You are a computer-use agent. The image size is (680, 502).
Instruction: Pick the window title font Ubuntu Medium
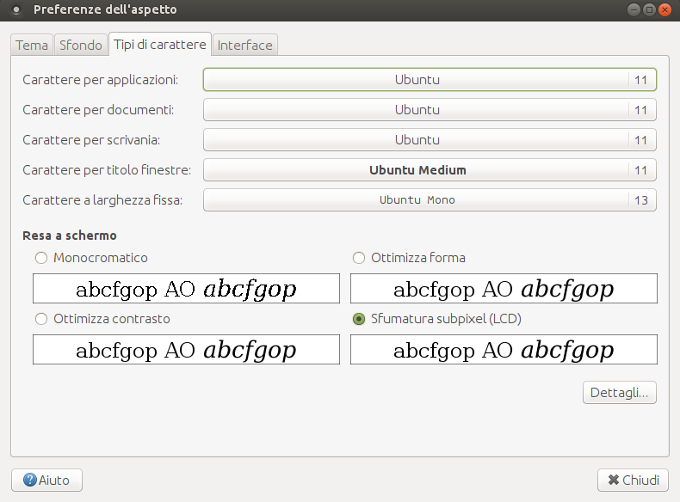430,170
